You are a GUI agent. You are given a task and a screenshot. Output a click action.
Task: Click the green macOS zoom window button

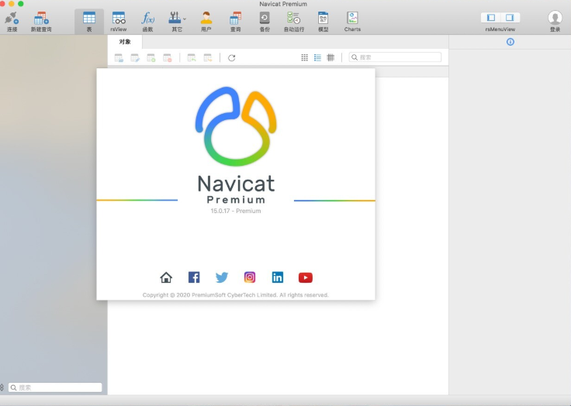click(21, 4)
